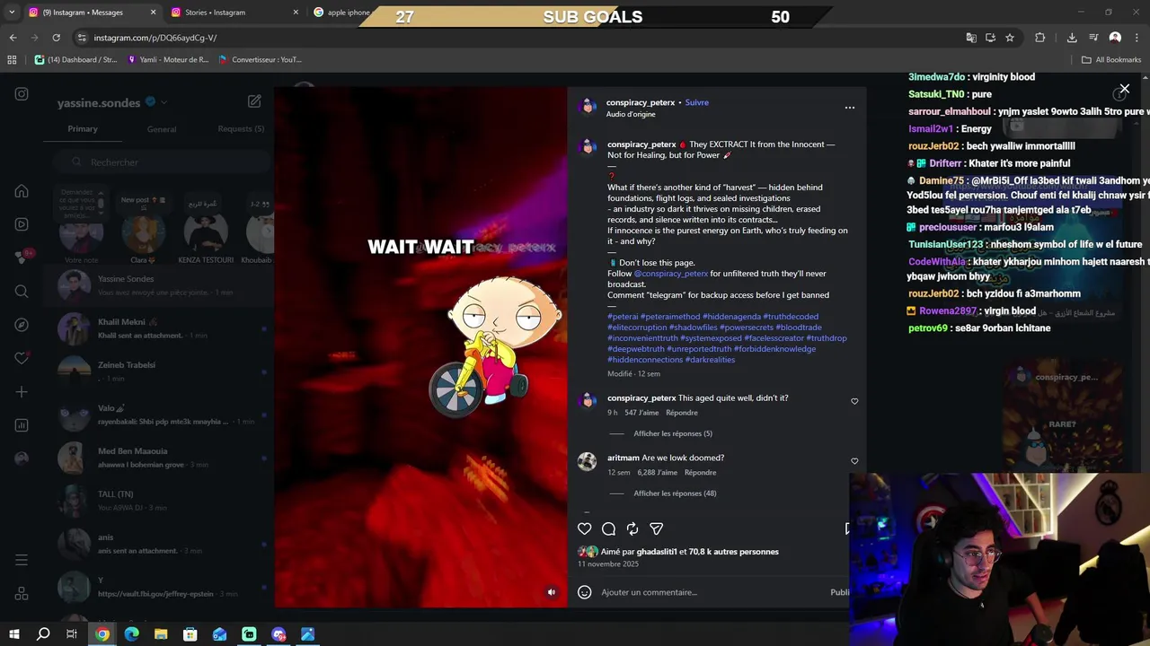Open the site information icon in address bar
The width and height of the screenshot is (1150, 646).
click(x=82, y=38)
